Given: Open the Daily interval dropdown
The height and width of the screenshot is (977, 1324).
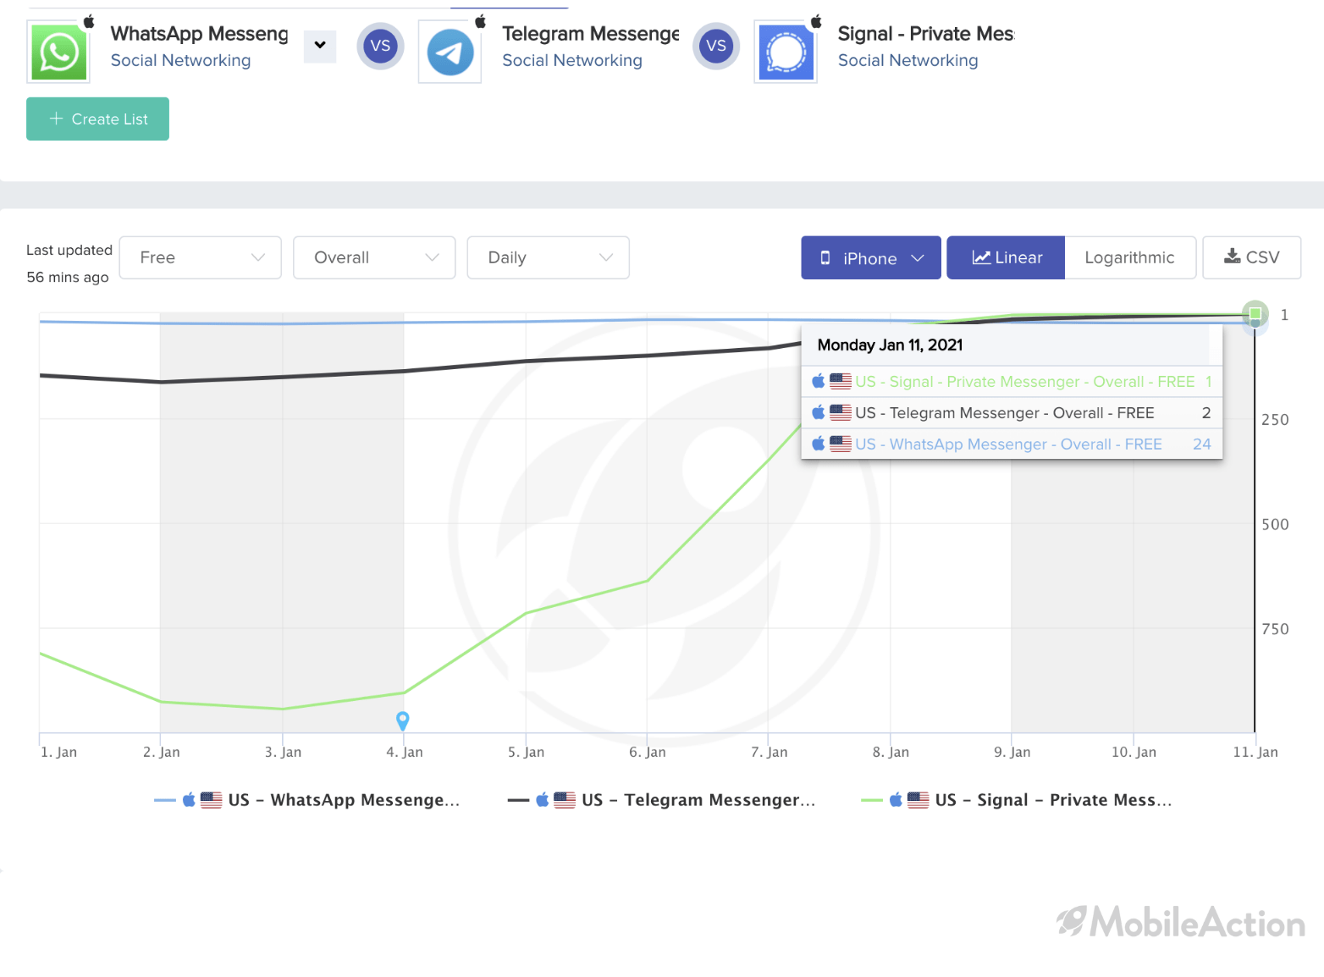Looking at the screenshot, I should (x=548, y=257).
